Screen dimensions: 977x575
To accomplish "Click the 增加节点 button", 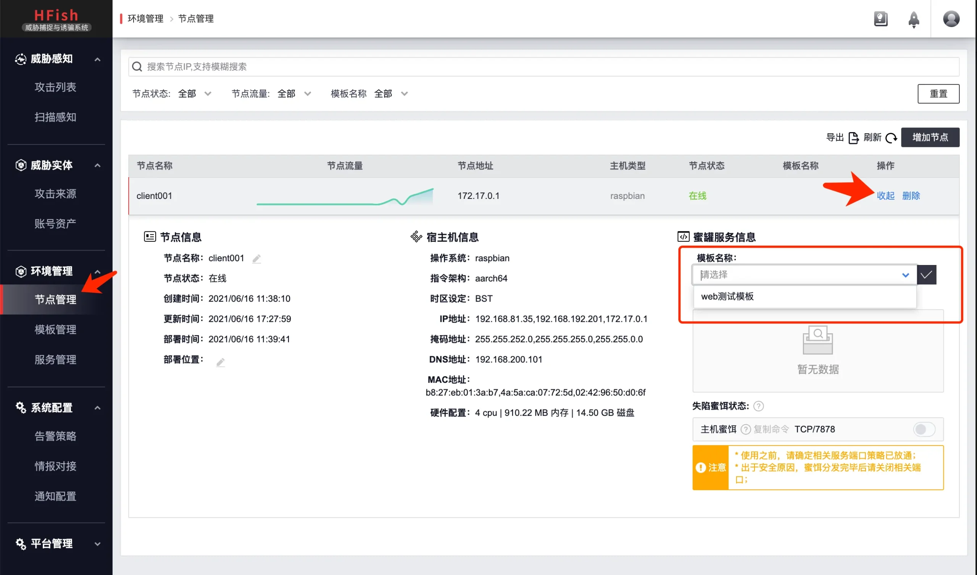I will [930, 137].
